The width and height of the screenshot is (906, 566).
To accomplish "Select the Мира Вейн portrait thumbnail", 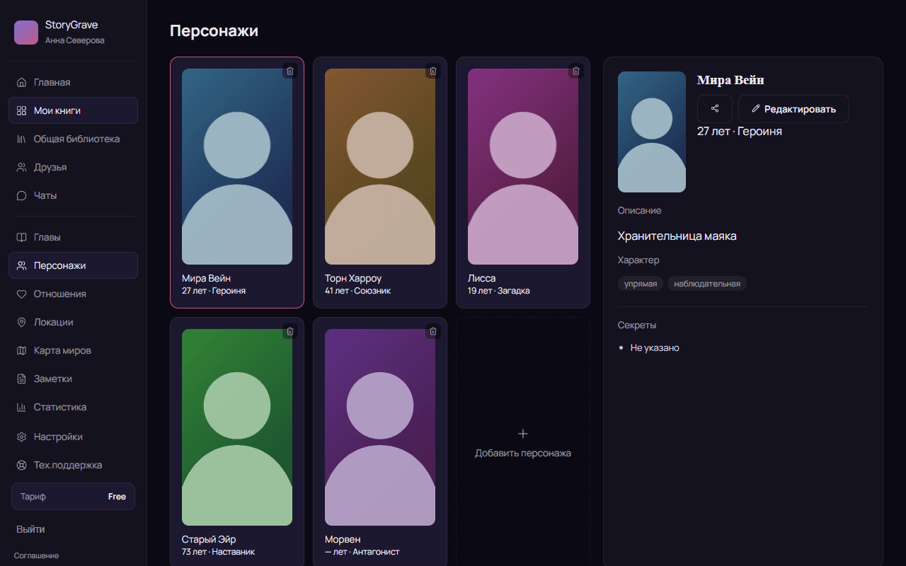I will [237, 166].
